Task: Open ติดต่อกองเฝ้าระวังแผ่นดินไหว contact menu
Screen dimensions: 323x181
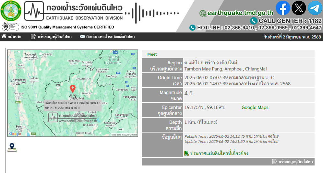Action: point(107,37)
